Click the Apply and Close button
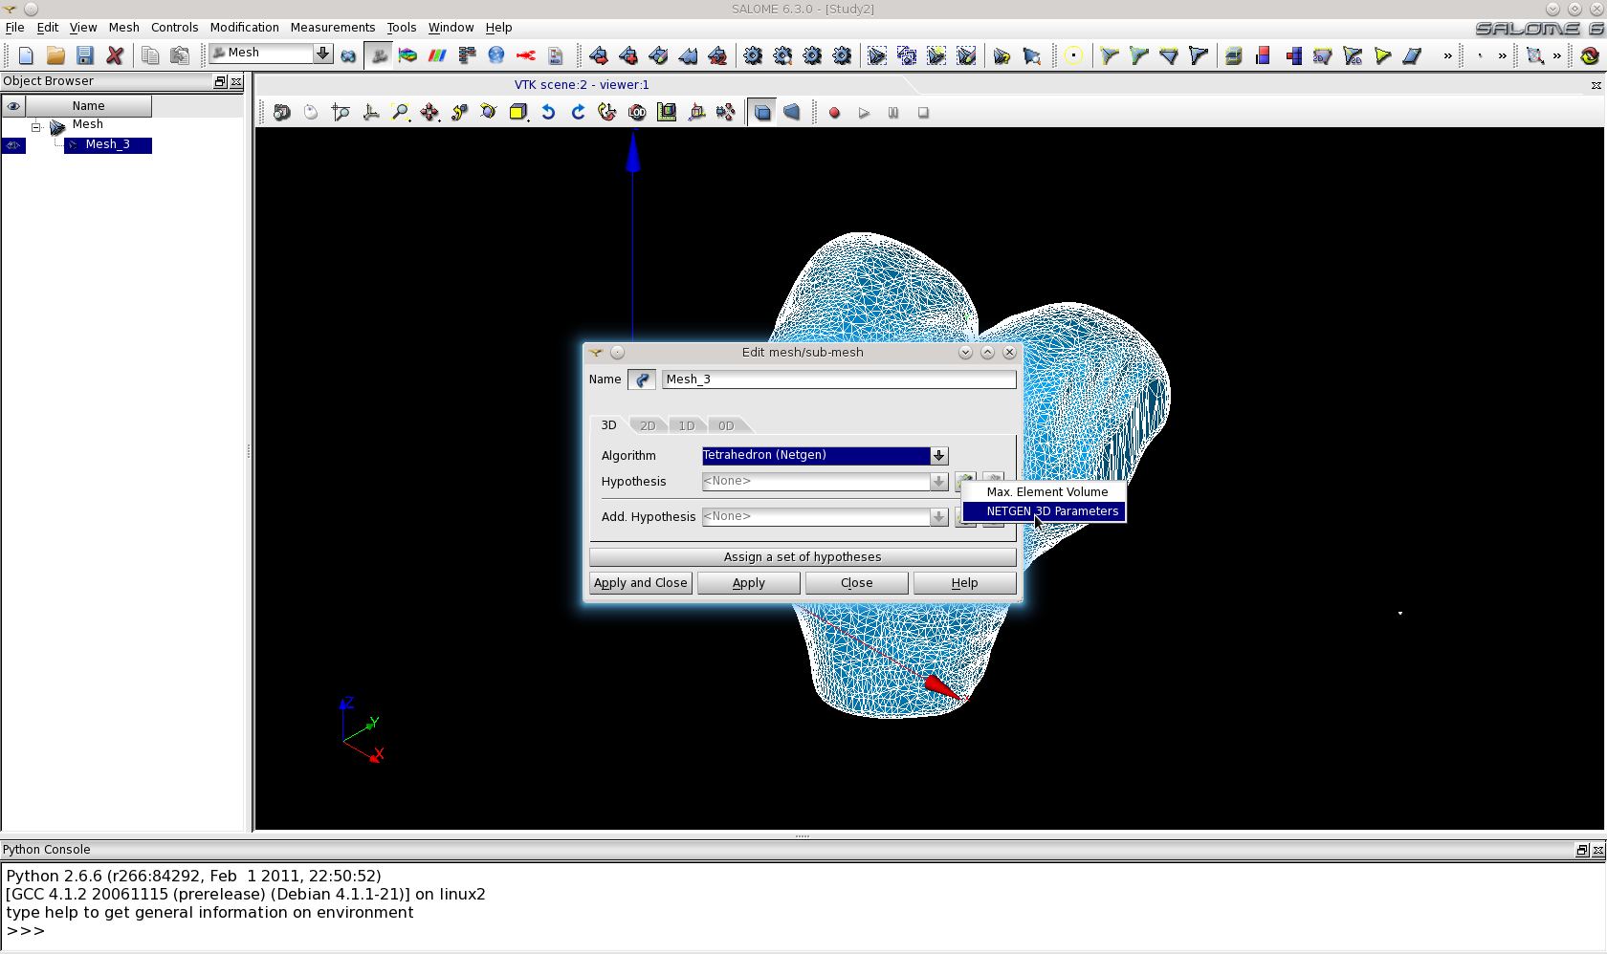The width and height of the screenshot is (1607, 954). point(640,583)
